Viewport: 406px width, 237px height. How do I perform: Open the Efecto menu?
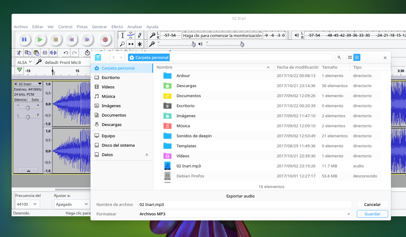[x=117, y=27]
